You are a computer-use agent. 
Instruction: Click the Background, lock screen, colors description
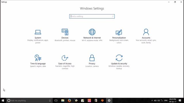pyautogui.click(x=119, y=41)
